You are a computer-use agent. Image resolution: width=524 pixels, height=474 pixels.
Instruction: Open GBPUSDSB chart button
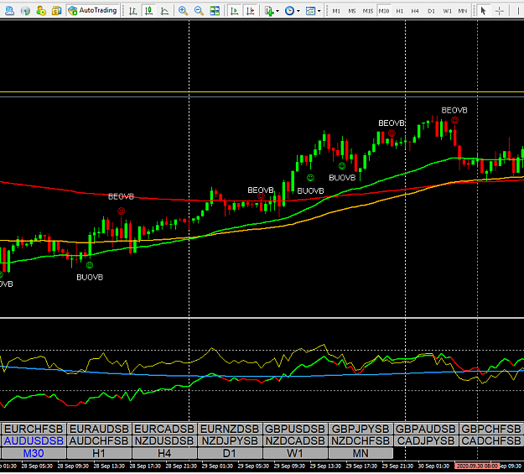[x=295, y=429]
